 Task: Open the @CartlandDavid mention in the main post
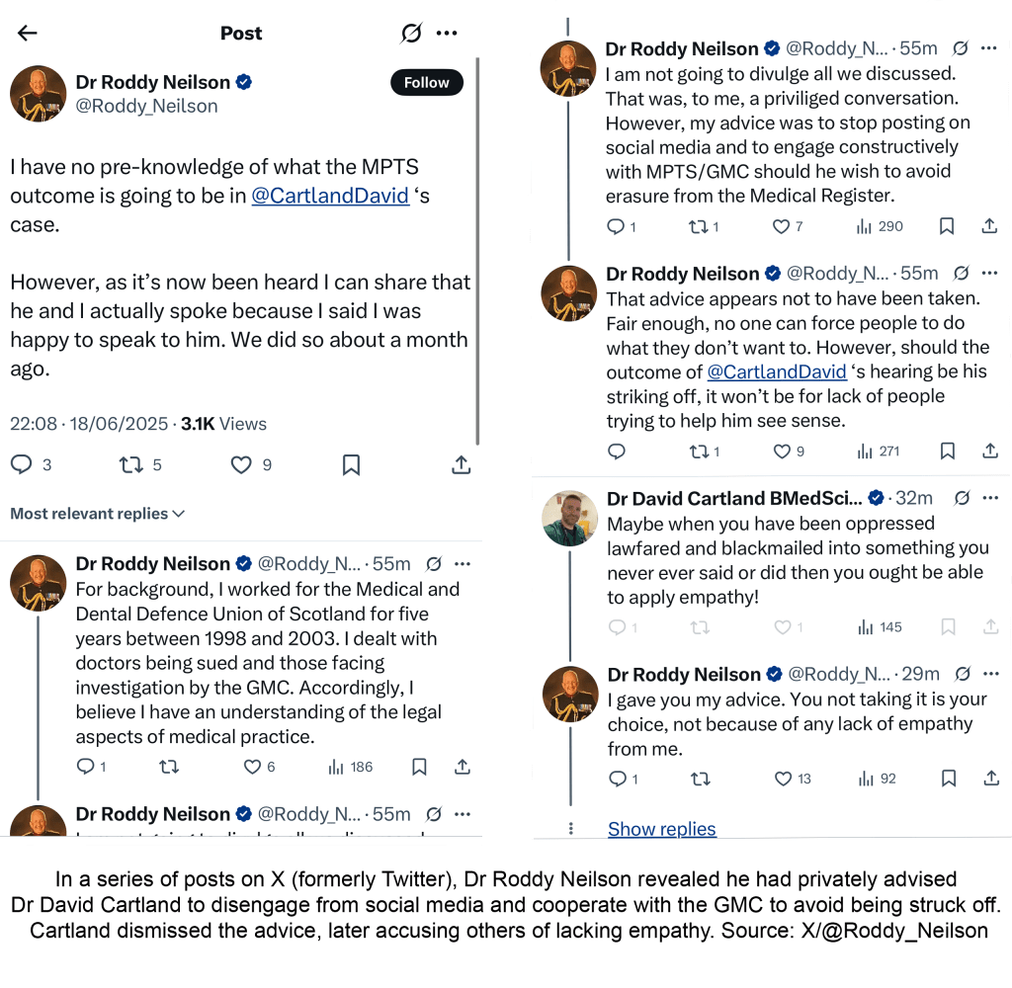click(x=330, y=196)
